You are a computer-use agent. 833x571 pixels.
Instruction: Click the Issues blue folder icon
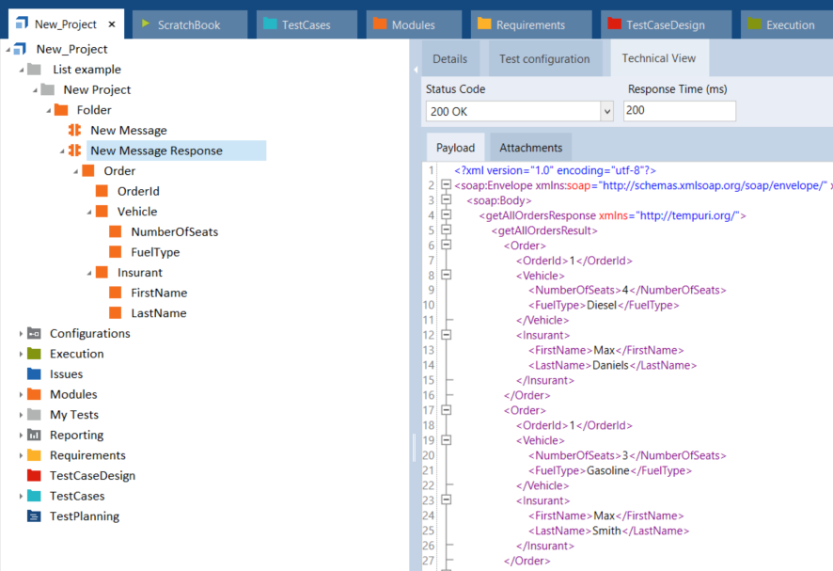[x=34, y=374]
